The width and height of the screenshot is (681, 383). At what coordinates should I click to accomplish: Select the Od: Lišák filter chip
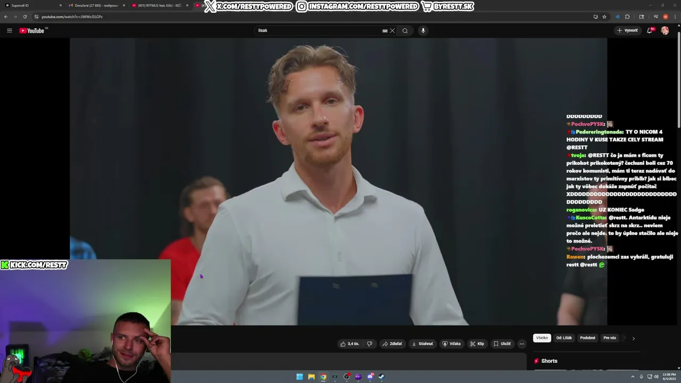click(x=564, y=338)
